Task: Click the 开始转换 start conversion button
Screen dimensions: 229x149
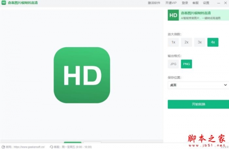Action: pyautogui.click(x=198, y=104)
